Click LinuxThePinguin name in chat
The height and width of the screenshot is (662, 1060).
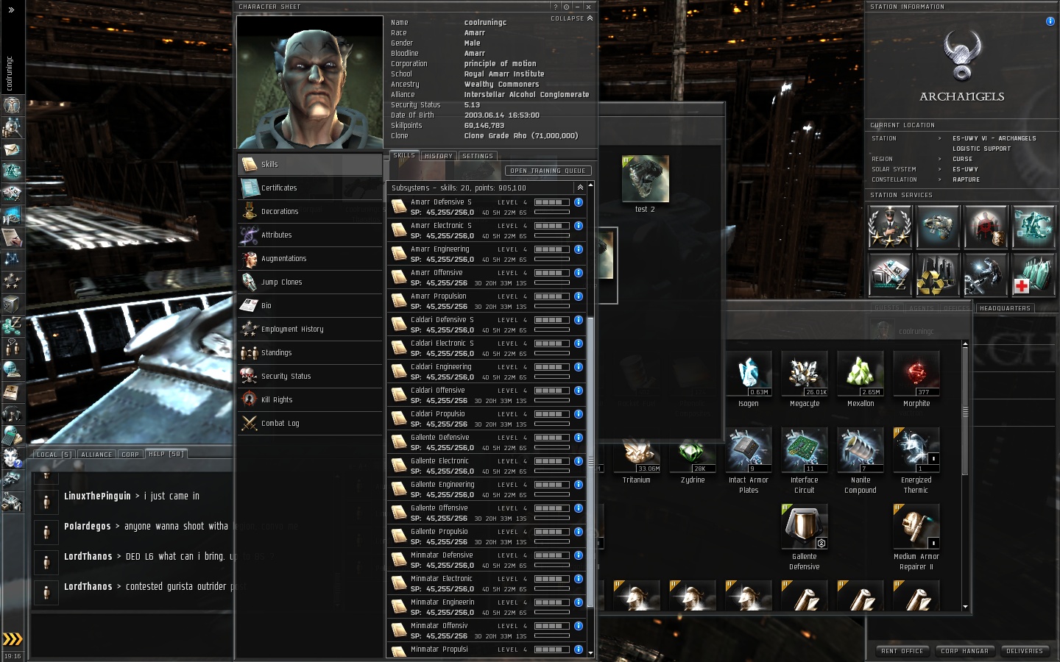(97, 496)
